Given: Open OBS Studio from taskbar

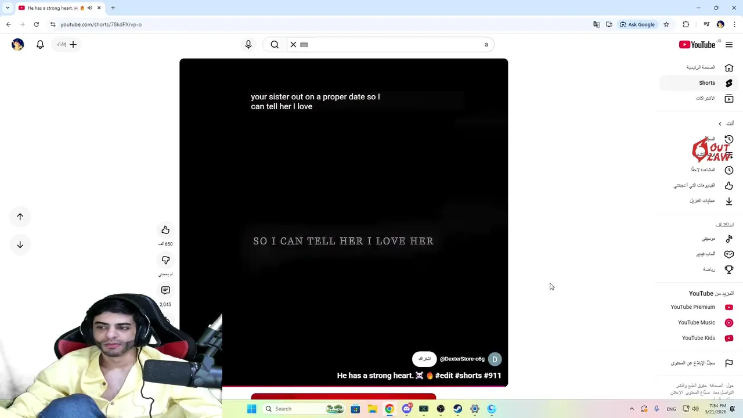Looking at the screenshot, I should click(x=441, y=409).
